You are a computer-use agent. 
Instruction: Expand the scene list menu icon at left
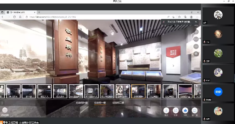(x=2, y=103)
